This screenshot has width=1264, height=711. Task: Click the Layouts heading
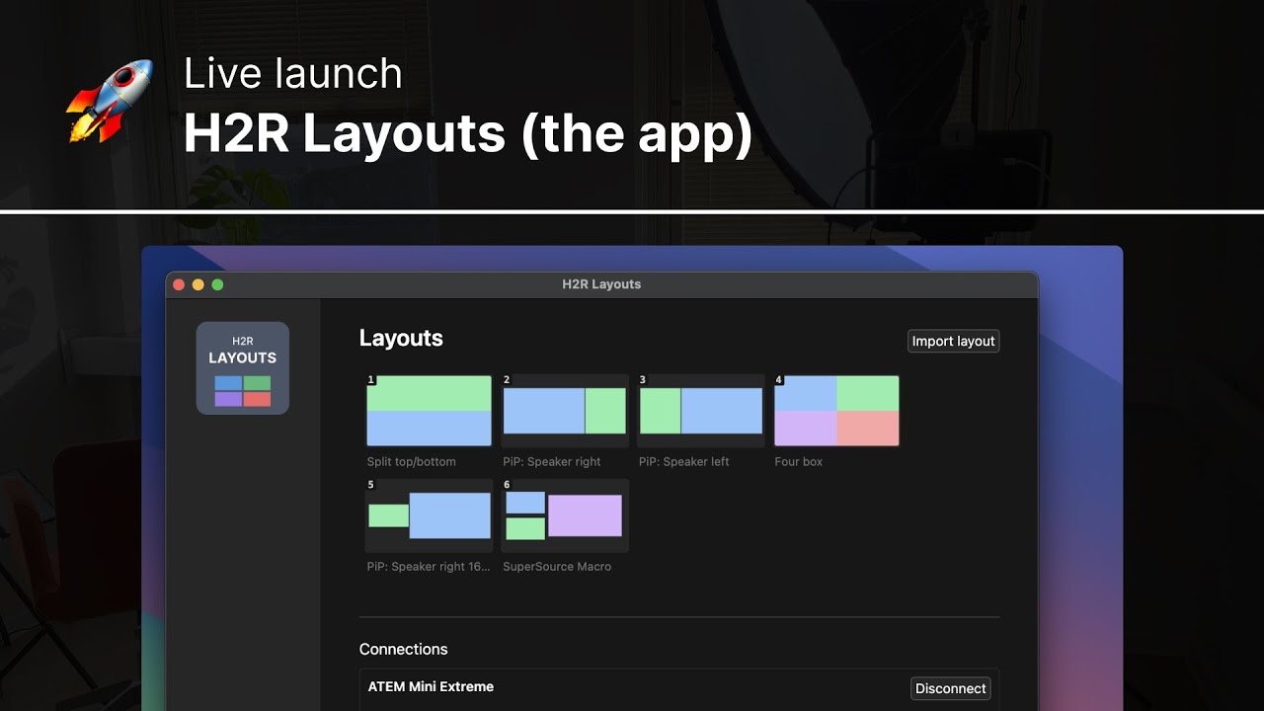pyautogui.click(x=401, y=338)
